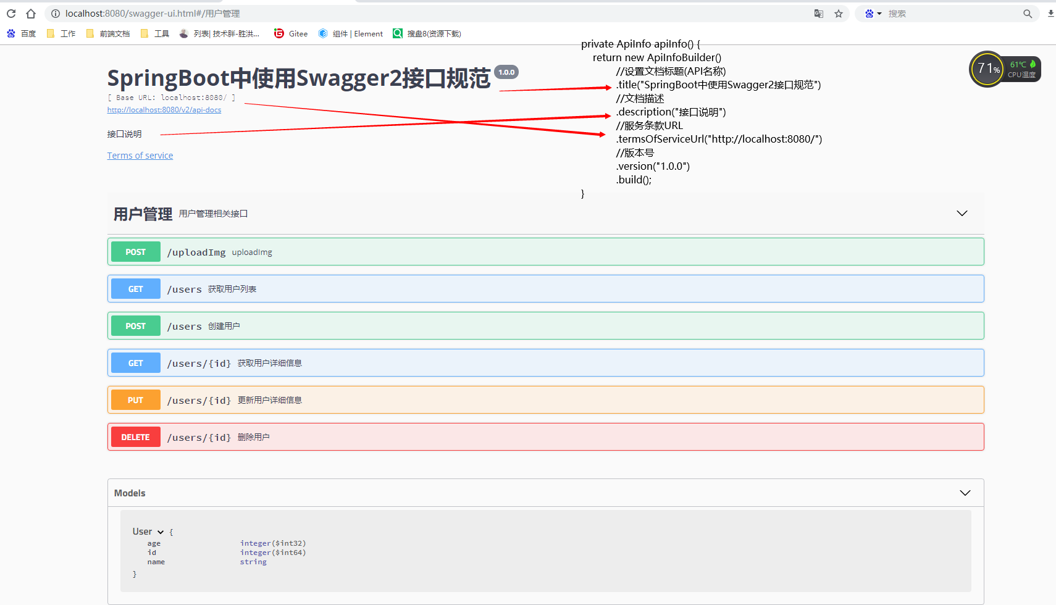
Task: Click the 1.0.0 version badge
Action: tap(506, 72)
